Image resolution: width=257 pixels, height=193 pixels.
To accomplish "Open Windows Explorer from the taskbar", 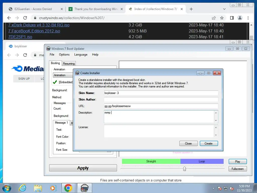I will [38, 188].
